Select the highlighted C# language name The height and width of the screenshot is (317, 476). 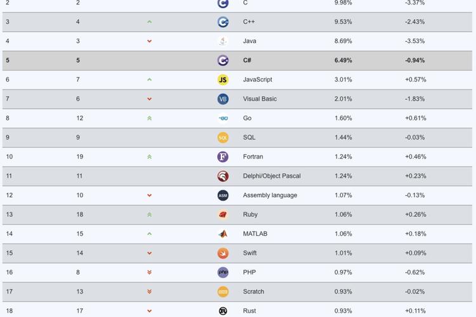coord(247,60)
